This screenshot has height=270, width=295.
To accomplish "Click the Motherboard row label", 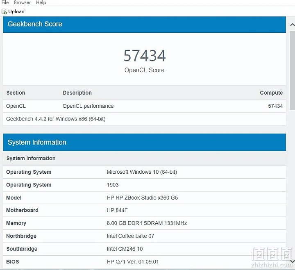I will (x=22, y=210).
